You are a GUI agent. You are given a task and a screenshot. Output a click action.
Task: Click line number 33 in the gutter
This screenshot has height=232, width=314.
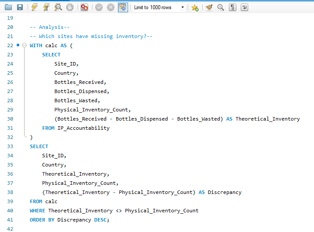coord(10,146)
